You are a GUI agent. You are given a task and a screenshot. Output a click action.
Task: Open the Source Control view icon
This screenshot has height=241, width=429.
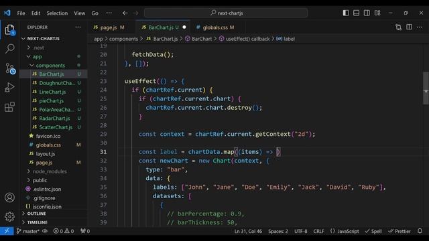point(11,68)
